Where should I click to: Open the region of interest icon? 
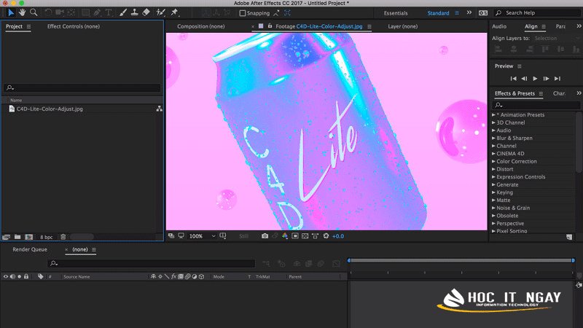[295, 236]
